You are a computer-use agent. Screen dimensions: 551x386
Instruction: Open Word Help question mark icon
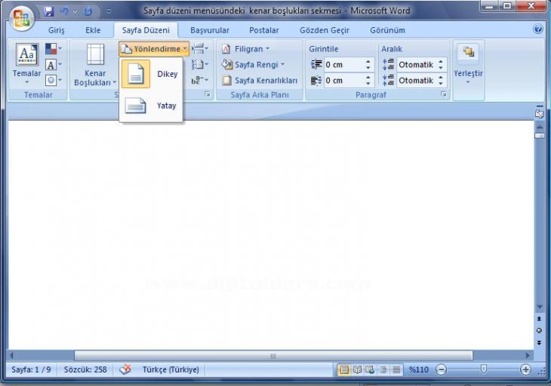[x=537, y=29]
